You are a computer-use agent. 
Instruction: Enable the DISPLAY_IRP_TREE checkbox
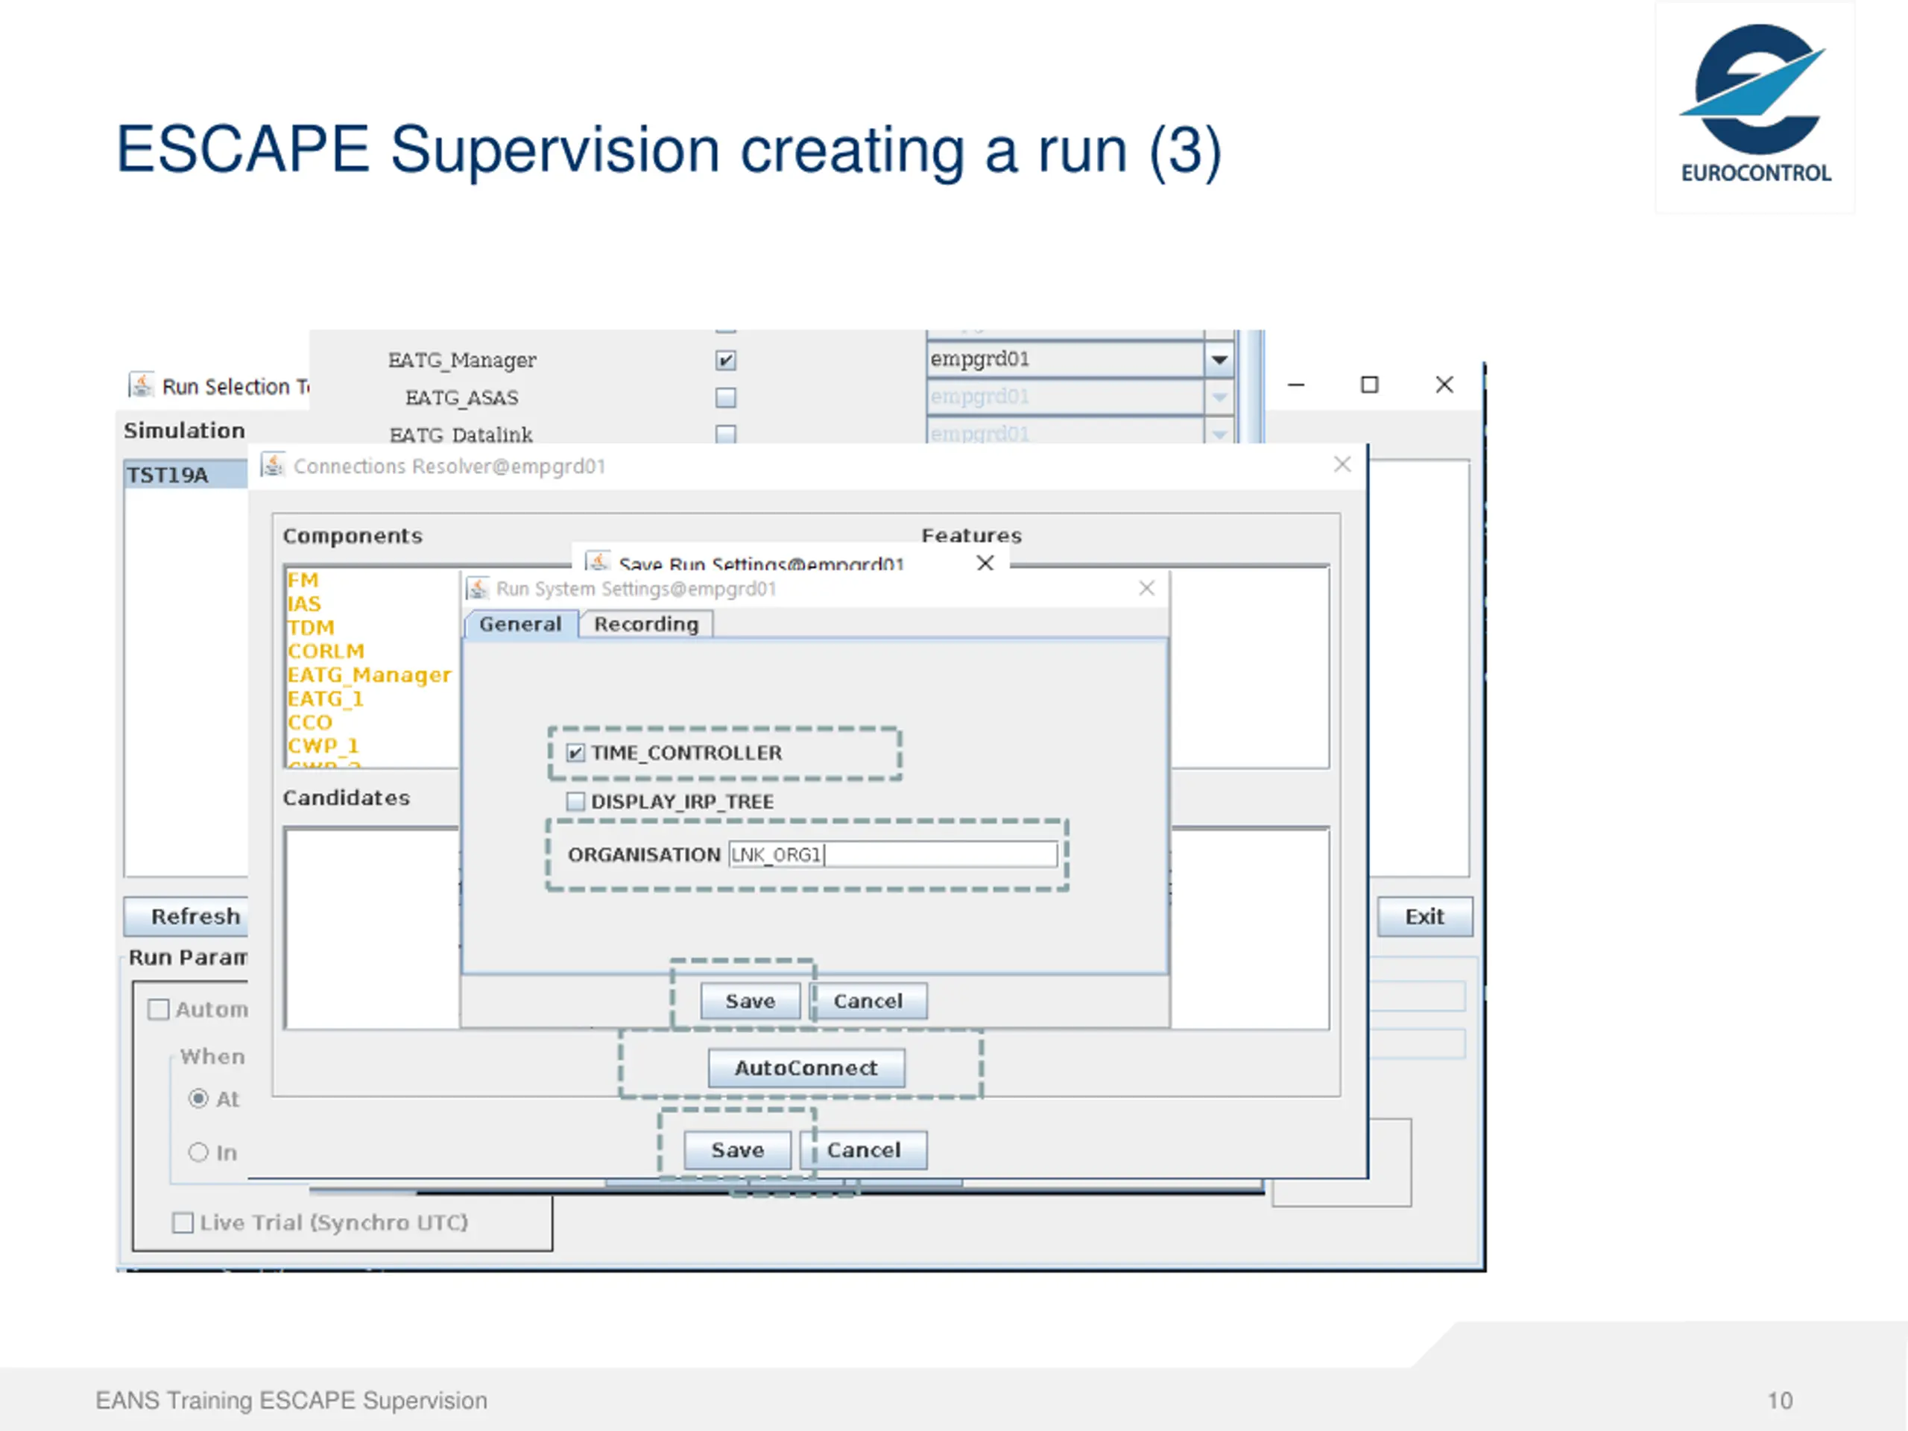(x=575, y=801)
